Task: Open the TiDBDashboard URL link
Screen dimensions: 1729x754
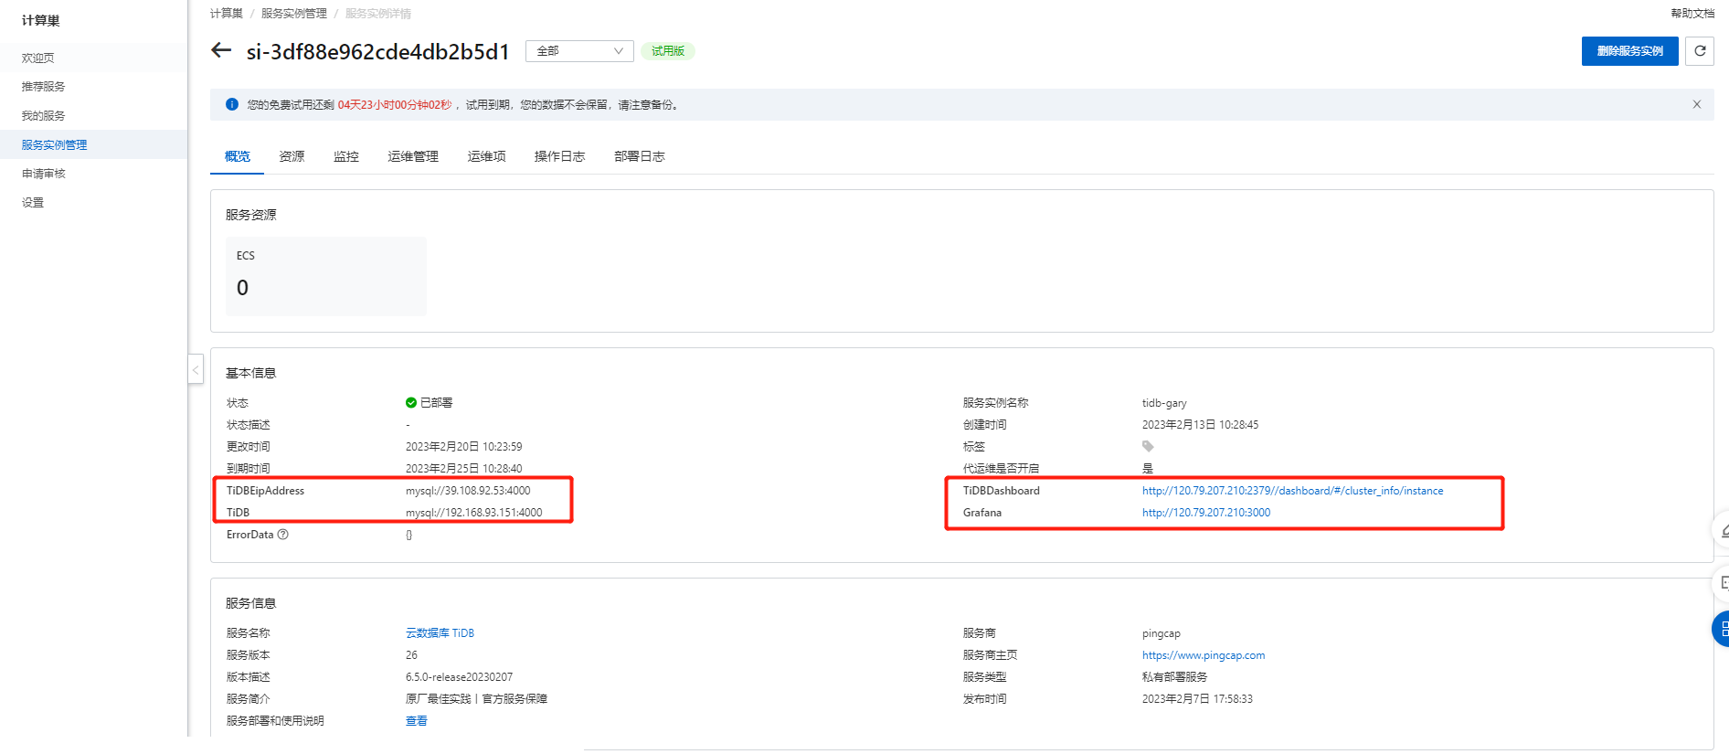Action: tap(1292, 491)
